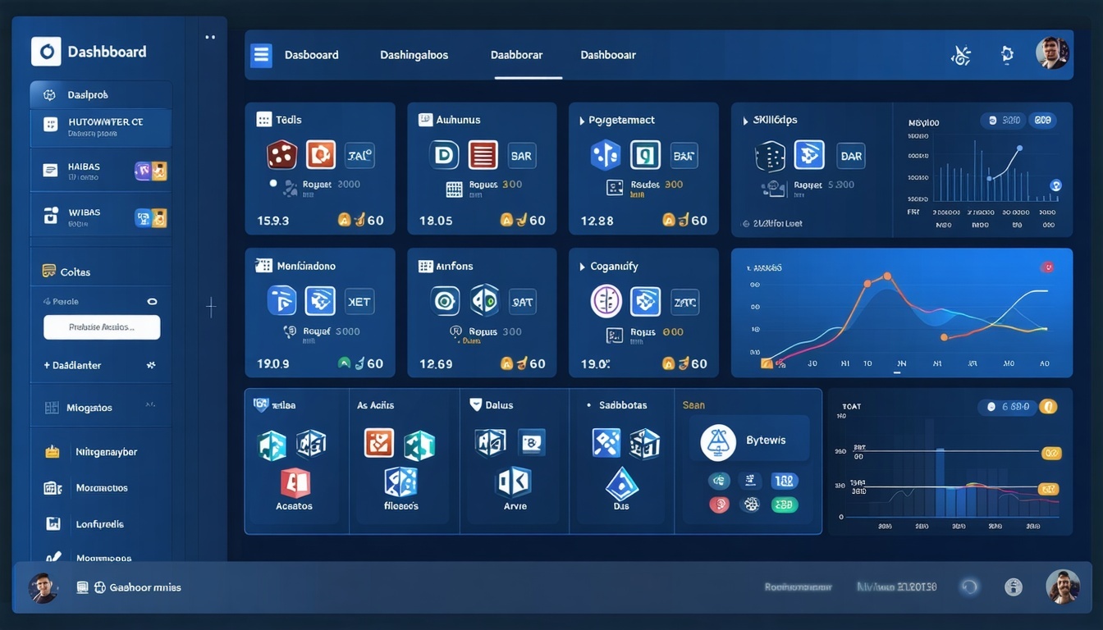Expand the Coganify card chevron
The image size is (1103, 630).
584,266
